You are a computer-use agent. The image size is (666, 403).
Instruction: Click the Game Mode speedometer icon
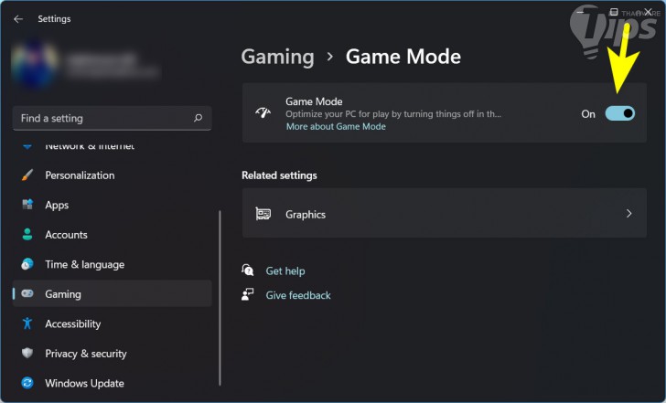[263, 112]
